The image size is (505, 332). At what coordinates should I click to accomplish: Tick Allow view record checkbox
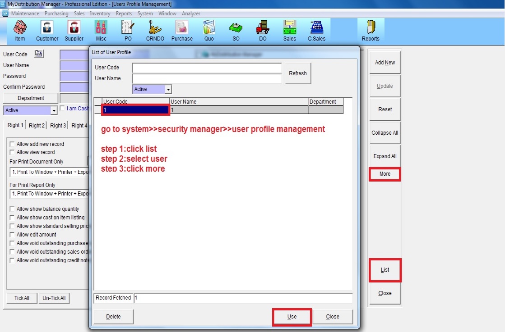[x=13, y=152]
